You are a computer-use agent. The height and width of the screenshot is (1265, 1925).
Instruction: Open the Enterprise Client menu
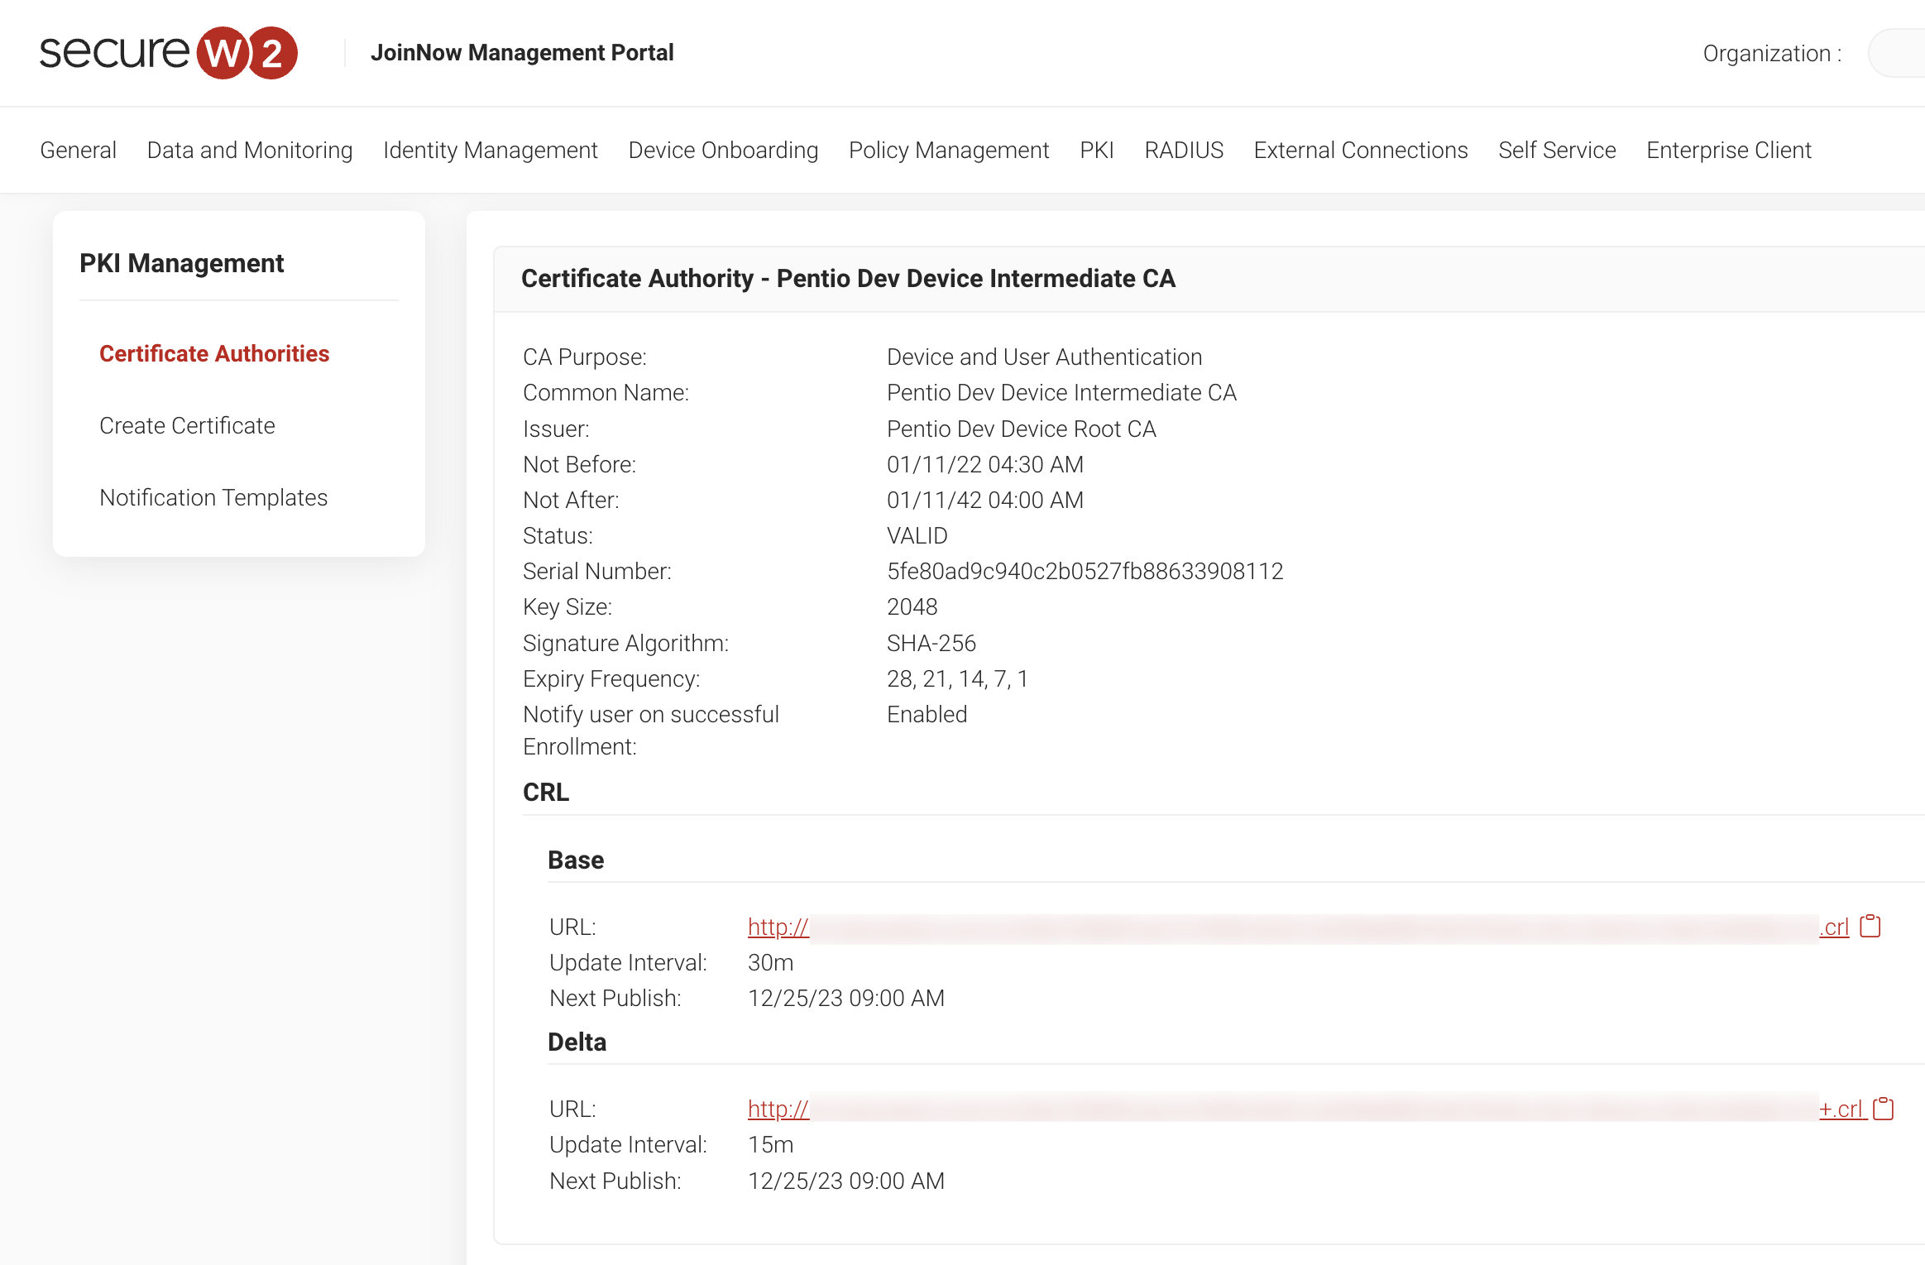pos(1729,150)
